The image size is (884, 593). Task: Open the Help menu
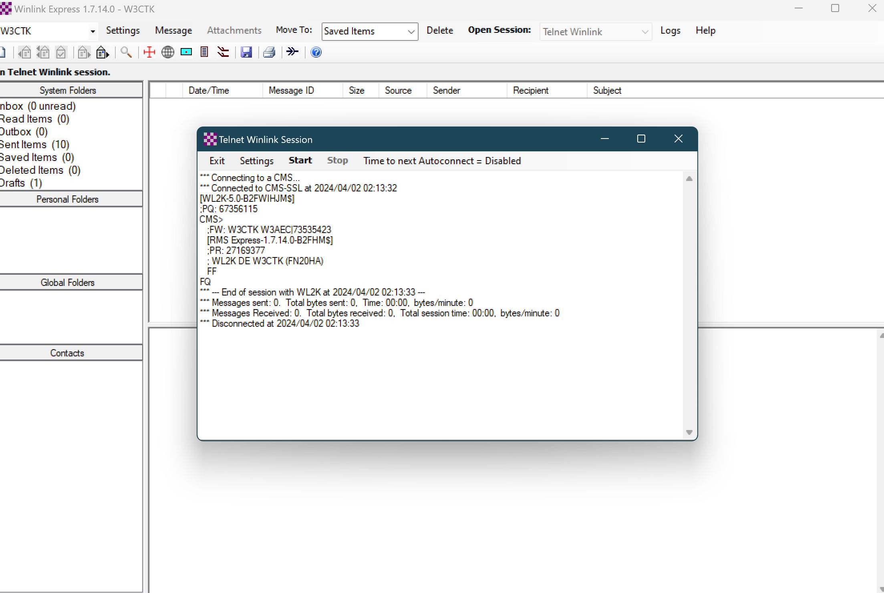[705, 30]
